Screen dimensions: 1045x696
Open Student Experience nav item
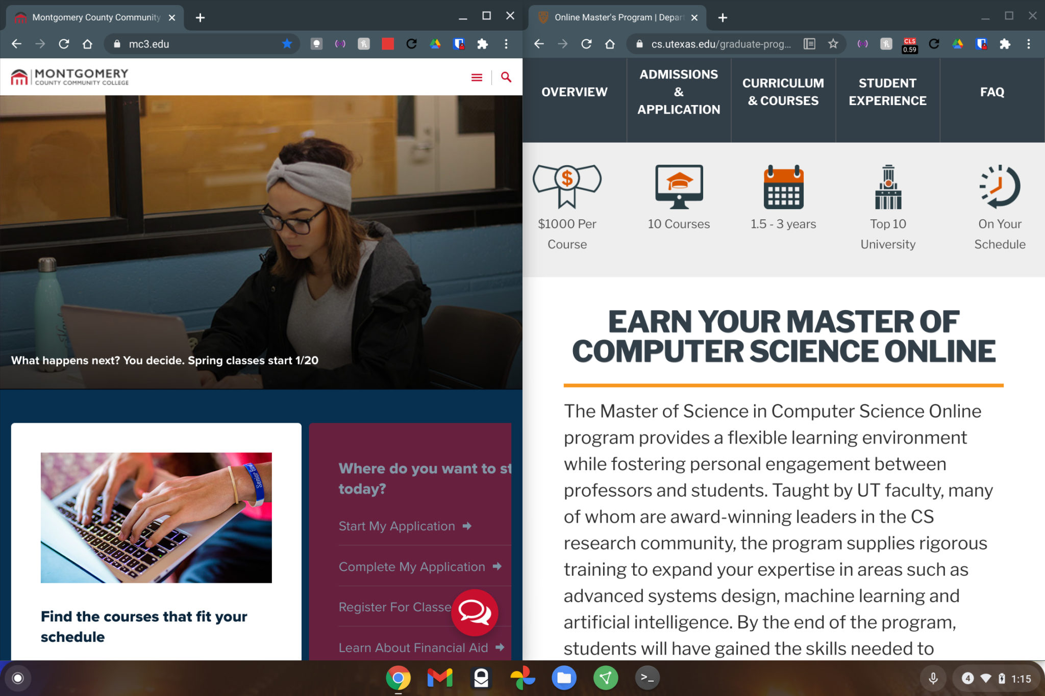[x=888, y=92]
